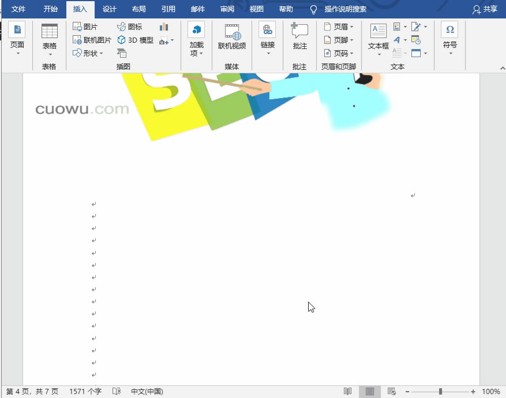Collapse the ribbon with the chevron
Image resolution: width=506 pixels, height=398 pixels.
coord(502,68)
